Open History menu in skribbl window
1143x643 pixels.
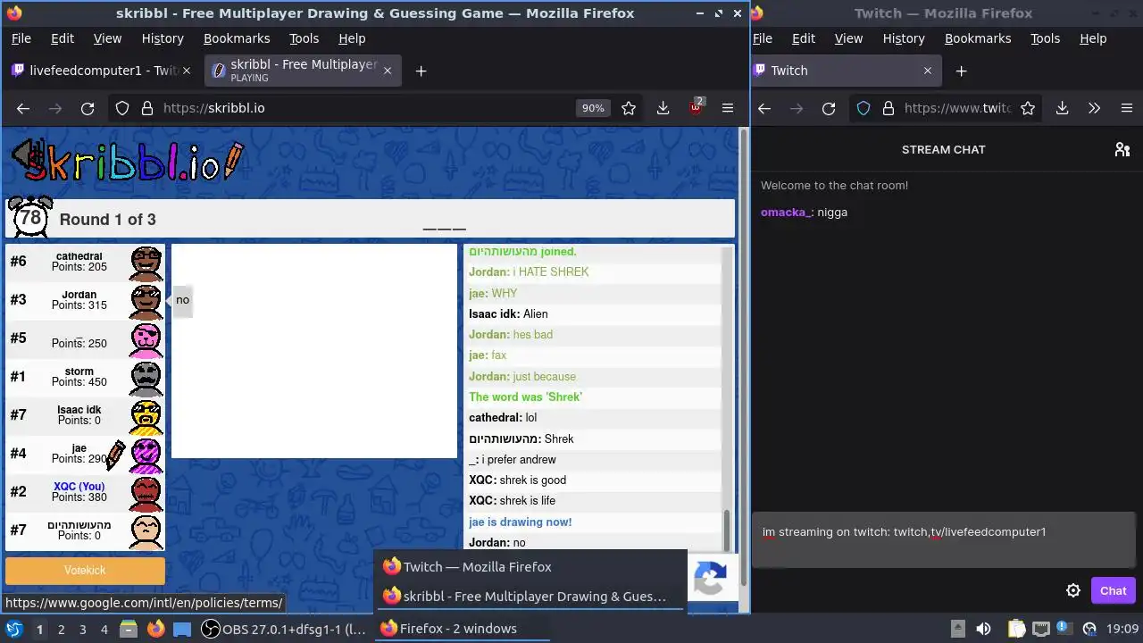[x=163, y=38]
